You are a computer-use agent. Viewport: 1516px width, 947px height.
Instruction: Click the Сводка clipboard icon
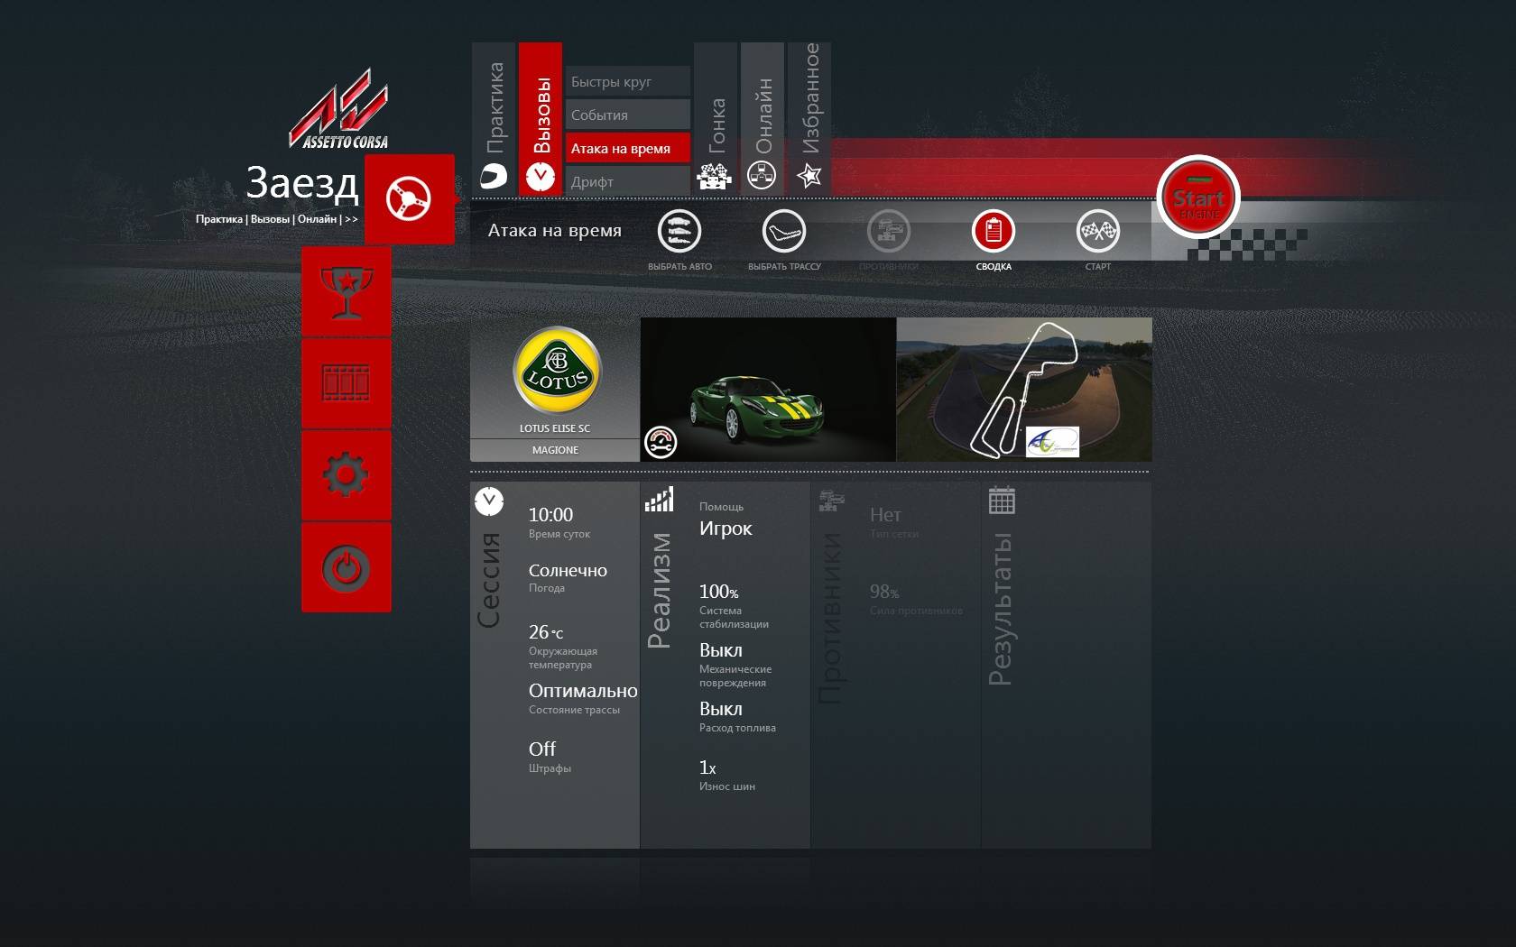[x=994, y=232]
